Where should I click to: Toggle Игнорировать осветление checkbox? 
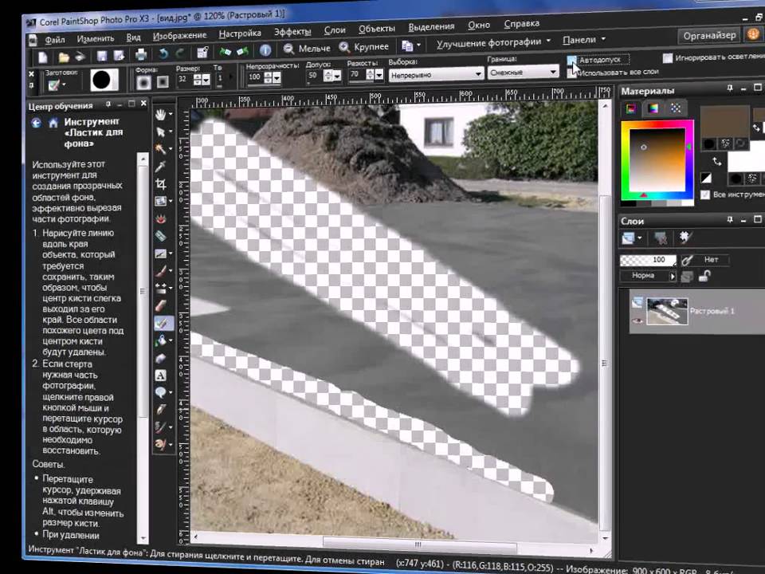click(x=668, y=58)
